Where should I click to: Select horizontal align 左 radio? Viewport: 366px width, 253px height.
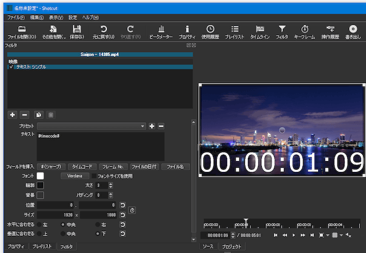(39, 225)
